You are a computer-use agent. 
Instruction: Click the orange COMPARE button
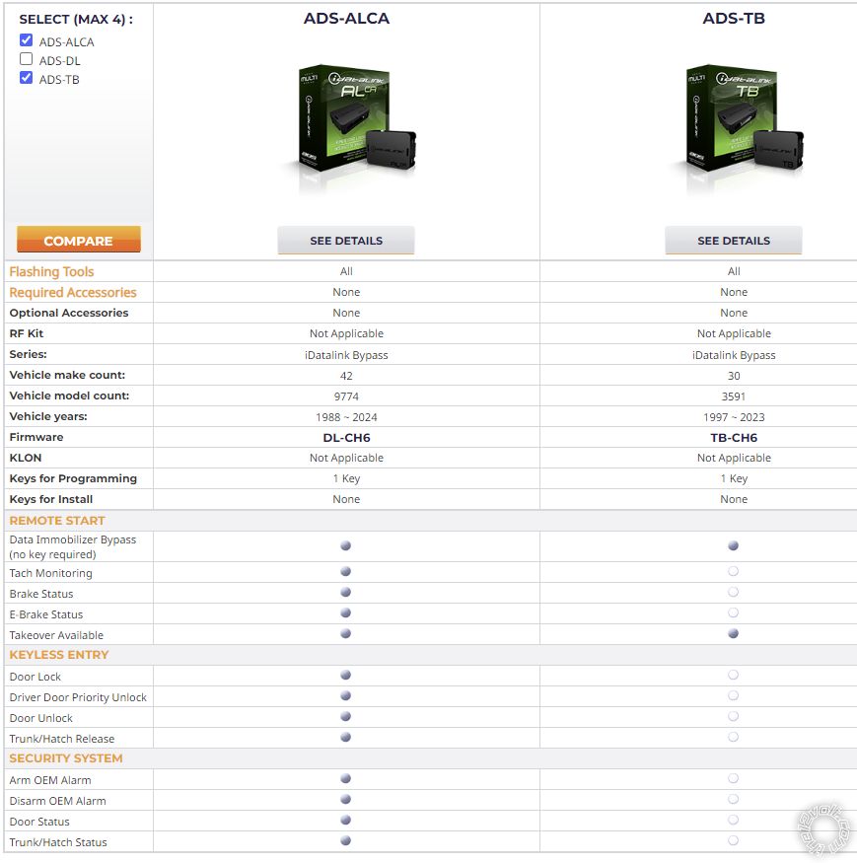click(79, 240)
